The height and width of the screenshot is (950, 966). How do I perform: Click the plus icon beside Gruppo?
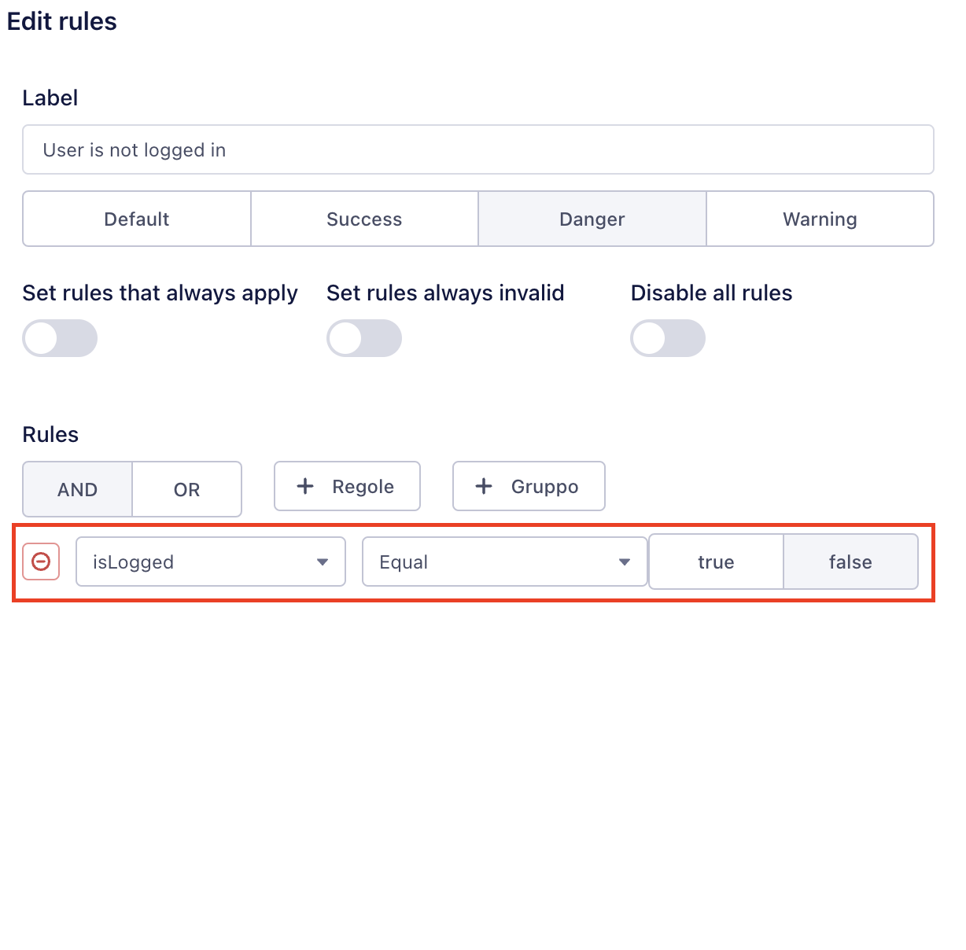484,486
